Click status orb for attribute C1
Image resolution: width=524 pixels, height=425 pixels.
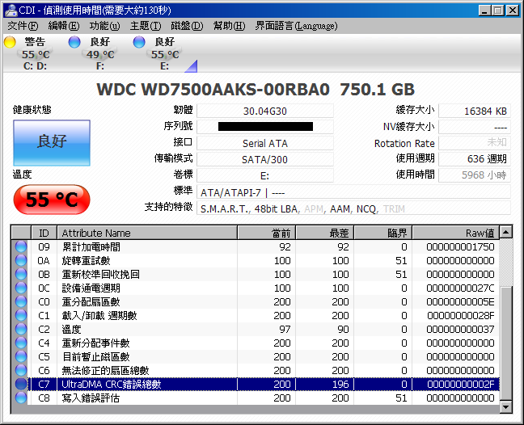click(x=21, y=315)
